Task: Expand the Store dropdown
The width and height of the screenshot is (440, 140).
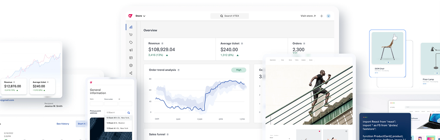Action: click(140, 16)
